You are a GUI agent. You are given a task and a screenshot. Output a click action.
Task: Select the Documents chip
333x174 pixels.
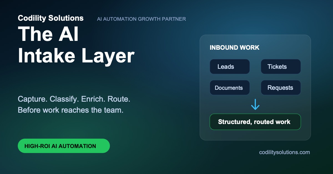coord(230,88)
